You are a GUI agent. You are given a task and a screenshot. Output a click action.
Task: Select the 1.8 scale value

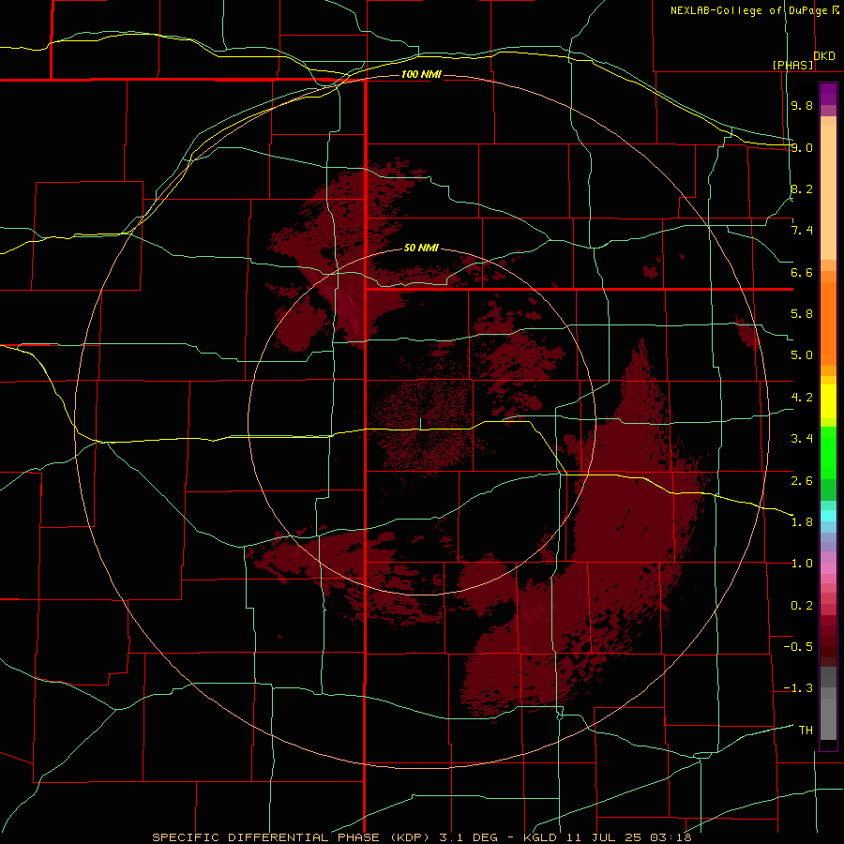[802, 521]
